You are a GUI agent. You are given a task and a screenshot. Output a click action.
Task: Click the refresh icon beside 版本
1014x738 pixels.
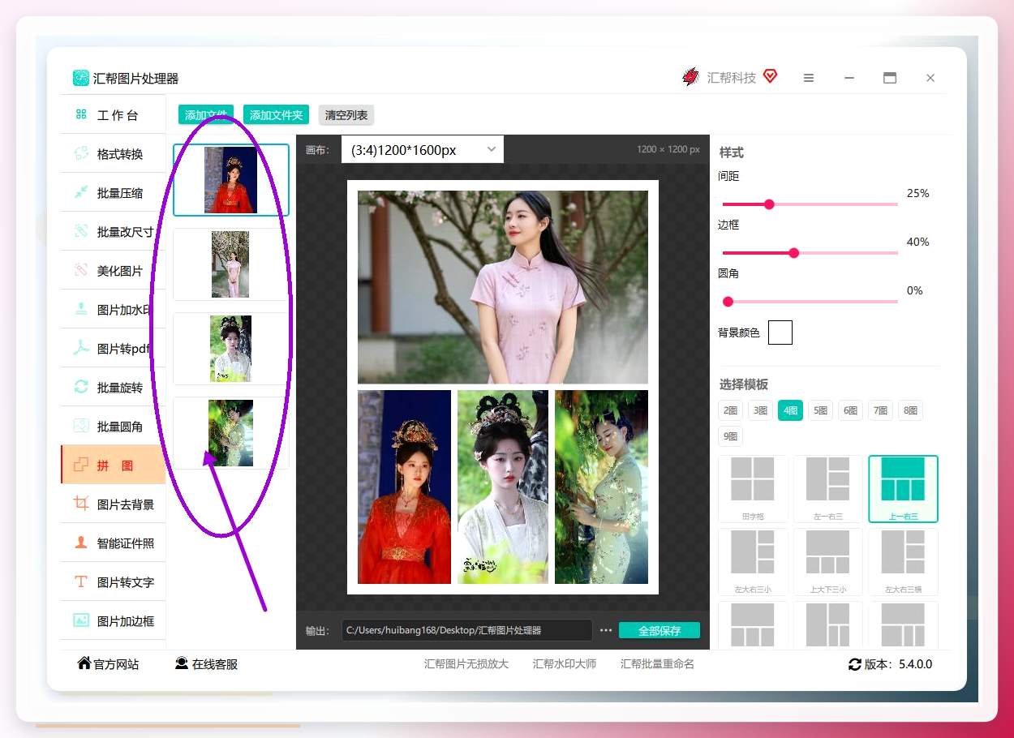pos(854,664)
